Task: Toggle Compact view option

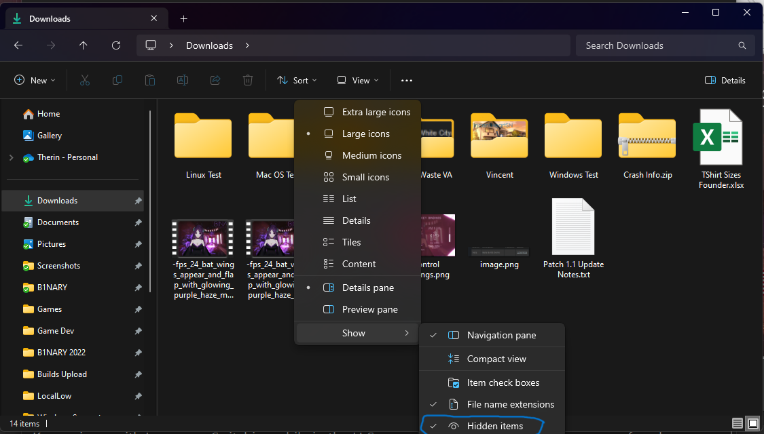Action: click(492, 359)
